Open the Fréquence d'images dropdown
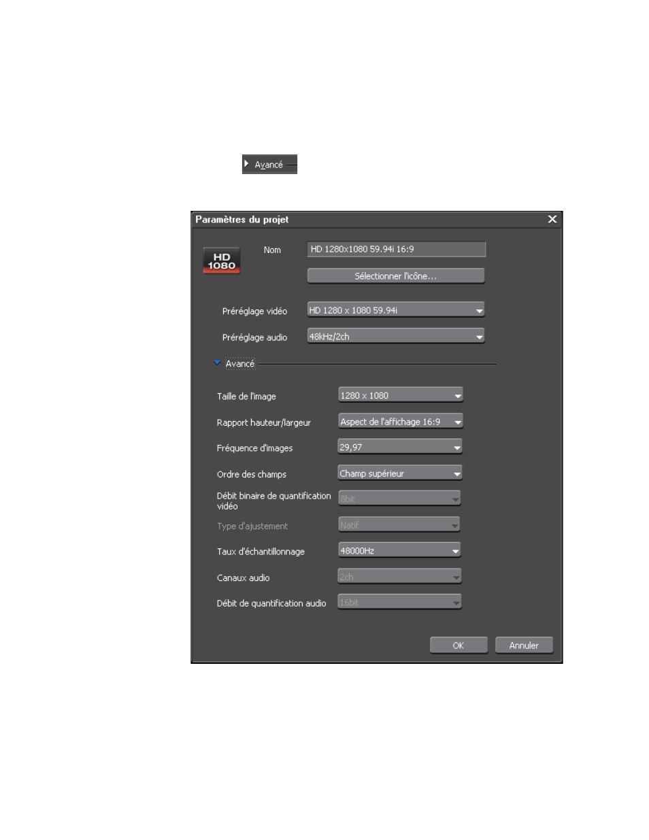Screen dimensions: 649x840 click(400, 447)
